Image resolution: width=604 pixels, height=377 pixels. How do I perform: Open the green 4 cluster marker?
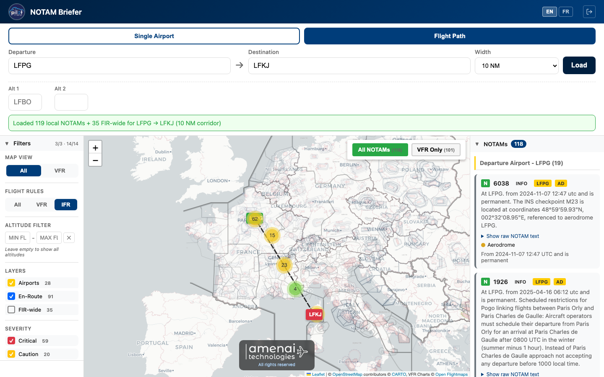(x=295, y=289)
